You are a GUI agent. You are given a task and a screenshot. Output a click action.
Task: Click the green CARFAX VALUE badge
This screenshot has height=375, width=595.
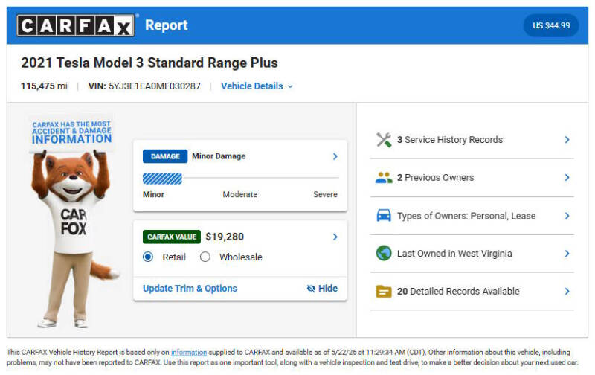tap(172, 237)
